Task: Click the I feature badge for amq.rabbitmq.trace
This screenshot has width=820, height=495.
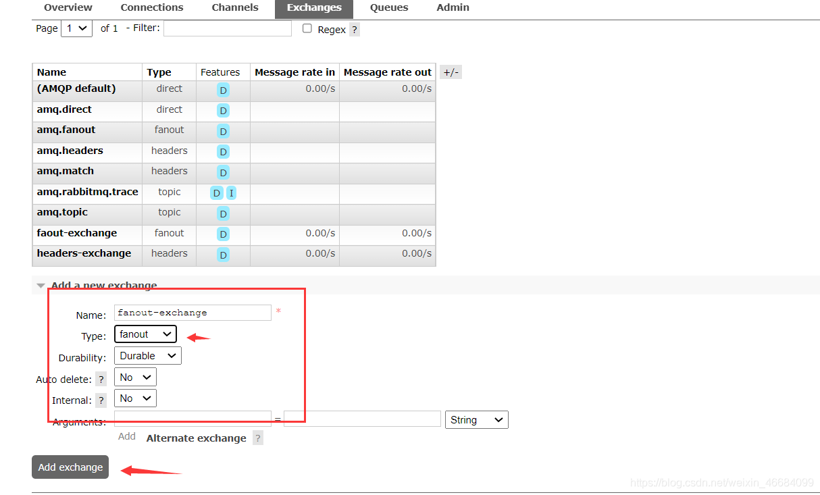Action: tap(231, 193)
